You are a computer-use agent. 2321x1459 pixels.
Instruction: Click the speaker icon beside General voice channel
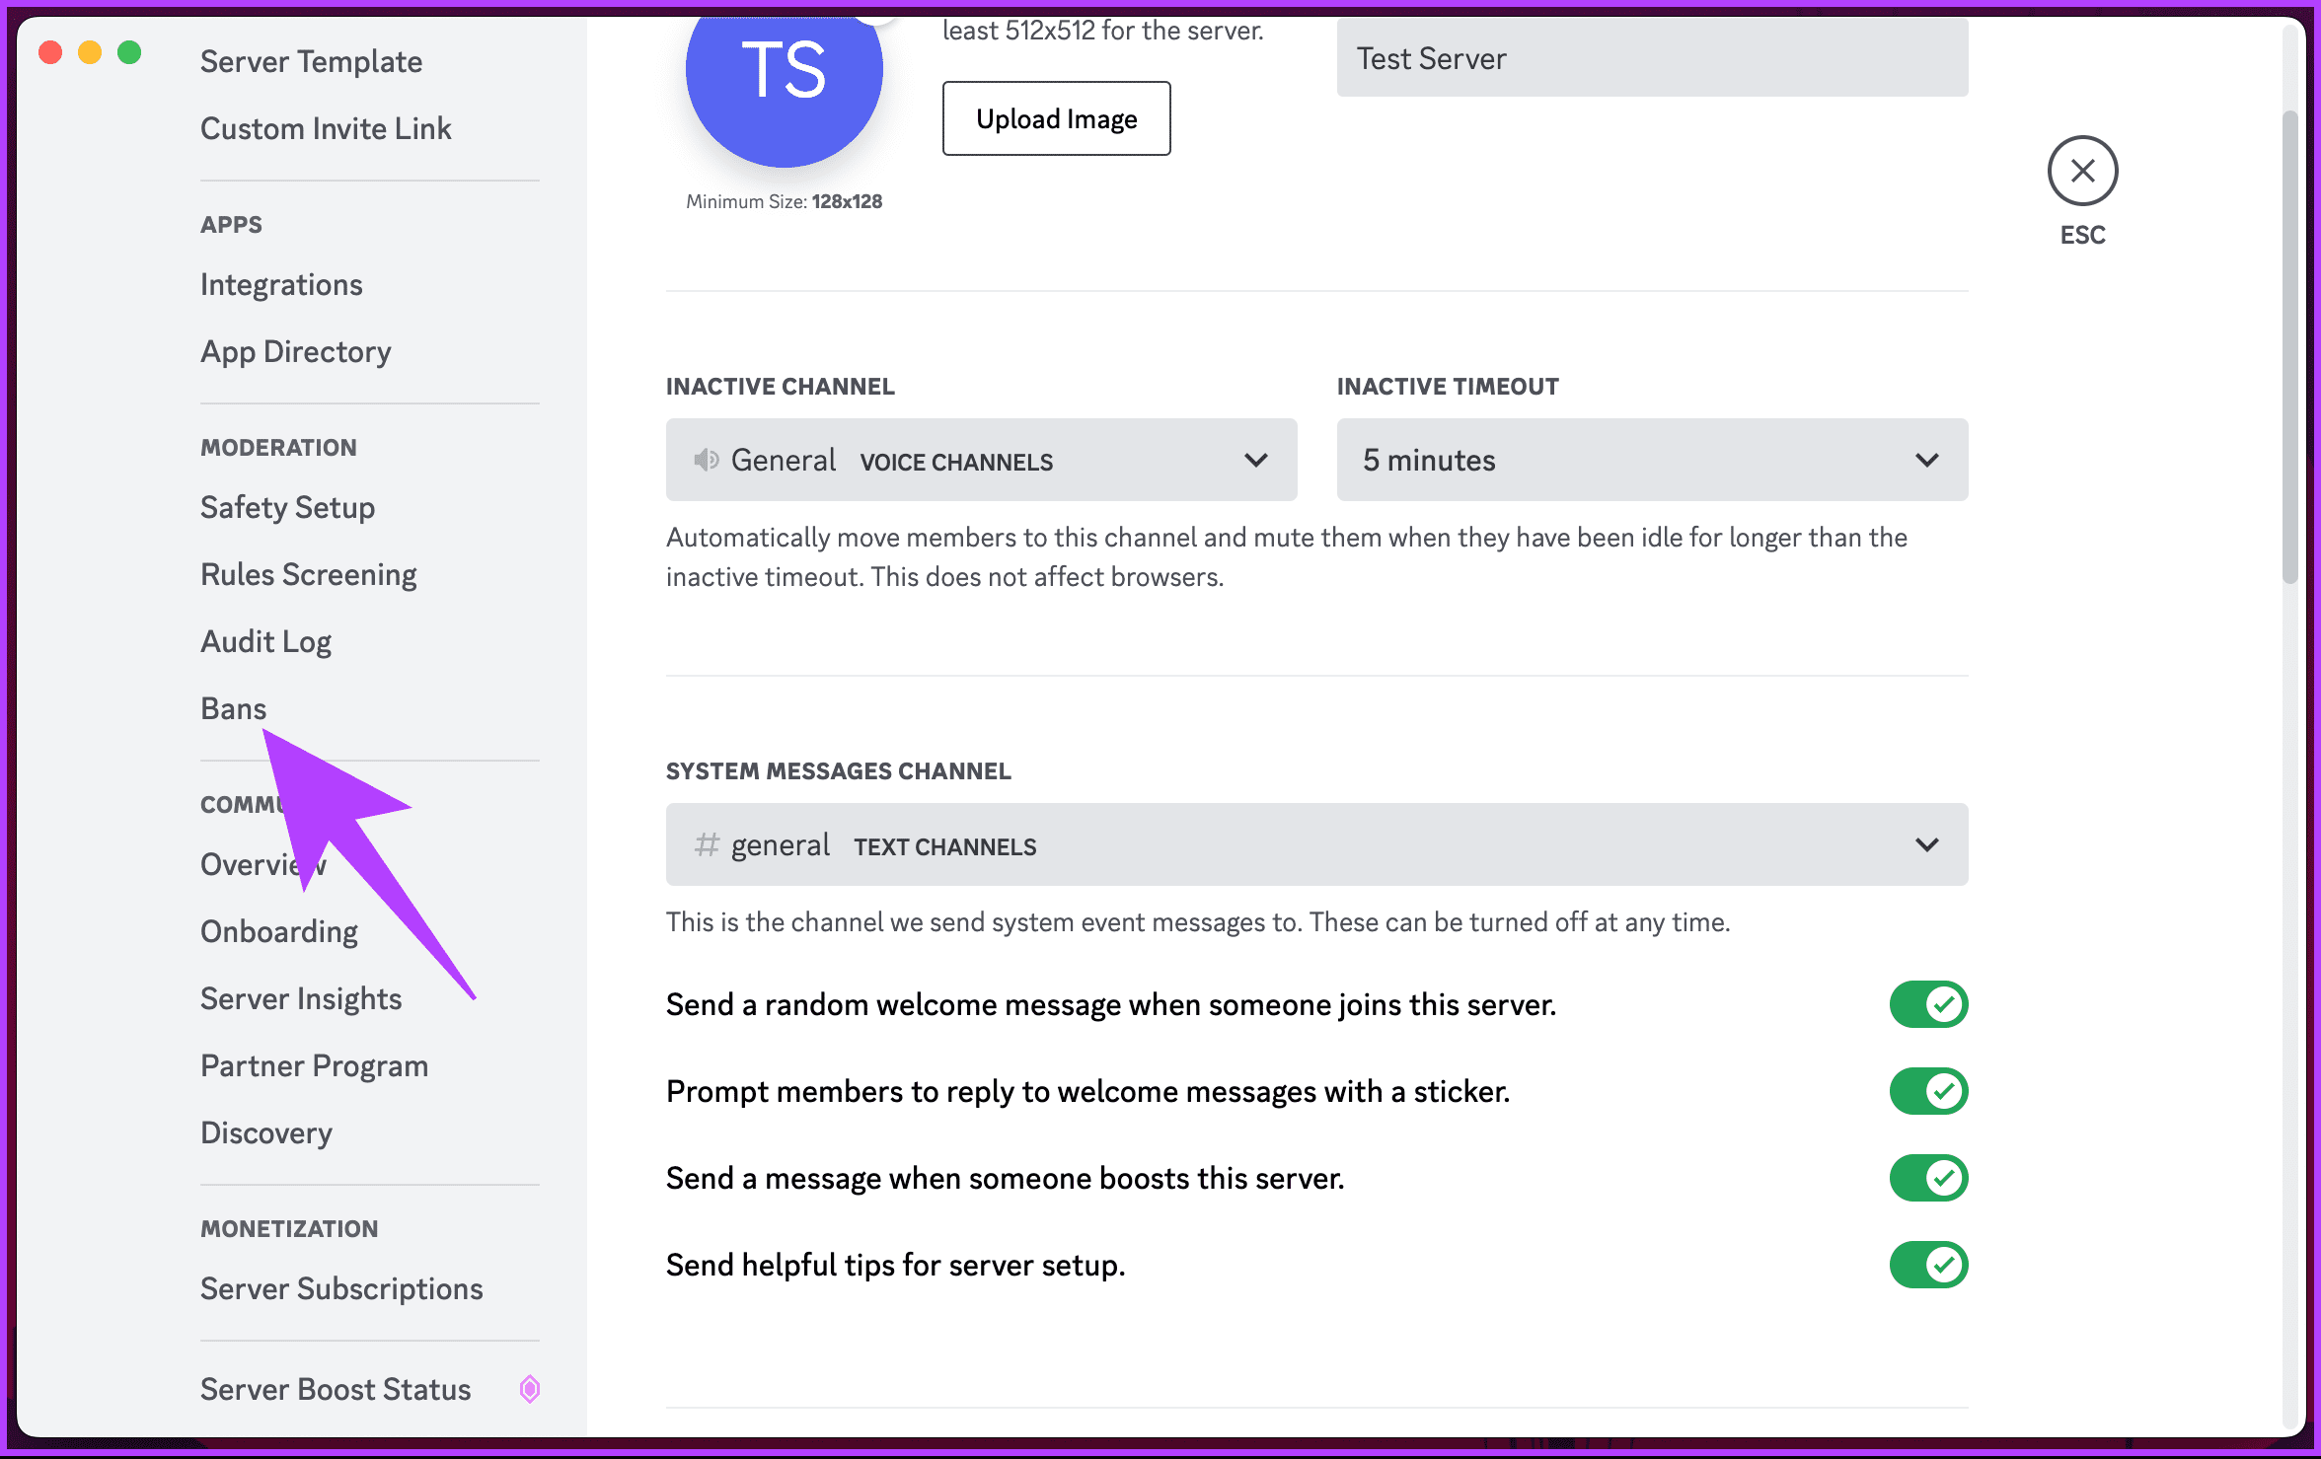pos(706,460)
